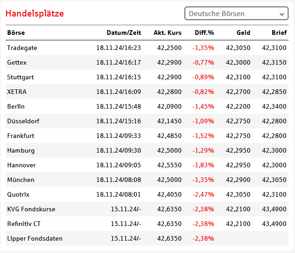The width and height of the screenshot is (295, 253).
Task: Click on the Berlin exchange
Action: [x=16, y=106]
